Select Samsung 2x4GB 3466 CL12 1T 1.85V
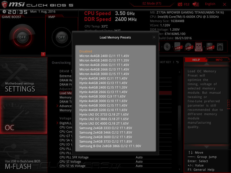The height and width of the screenshot is (173, 231). tap(106, 132)
